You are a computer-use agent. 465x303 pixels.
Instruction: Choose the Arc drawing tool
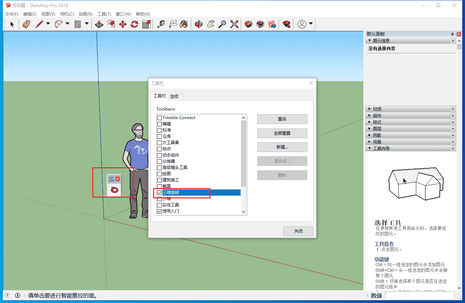click(x=59, y=24)
